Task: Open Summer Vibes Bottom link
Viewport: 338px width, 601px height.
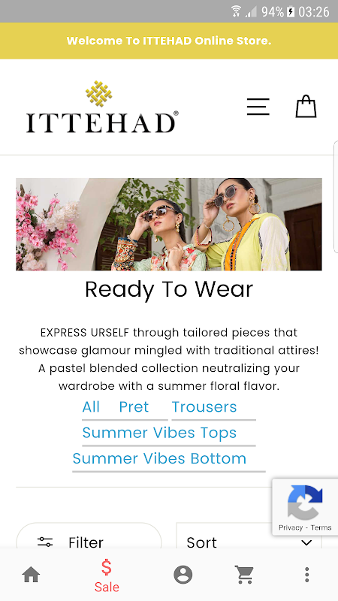Action: tap(159, 458)
